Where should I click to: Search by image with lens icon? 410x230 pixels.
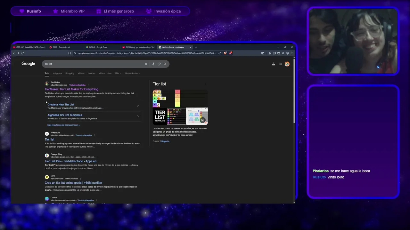tap(159, 64)
